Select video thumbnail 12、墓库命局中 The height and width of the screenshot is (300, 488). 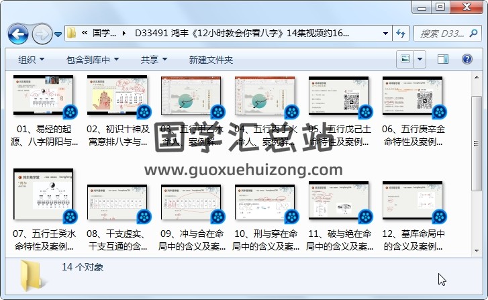pos(412,201)
